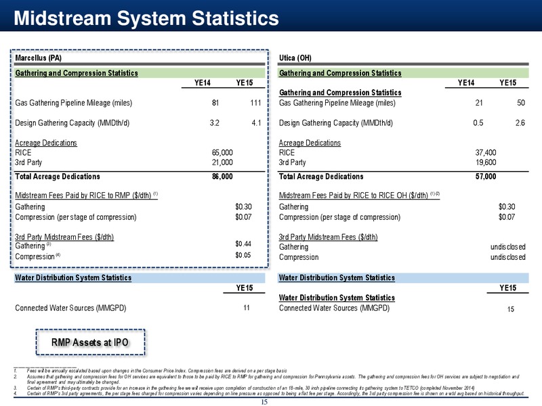
Task: Select 'Midstream Fees Paid by RICE to RMP' label
Action: click(x=86, y=196)
